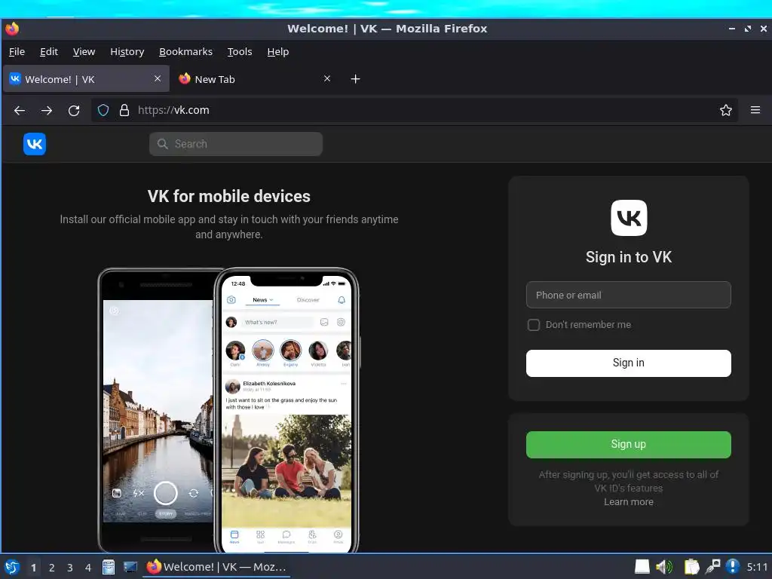
Task: Reload the page with the refresh icon
Action: tap(74, 110)
